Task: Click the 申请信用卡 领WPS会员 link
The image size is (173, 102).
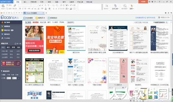Action: [146, 18]
